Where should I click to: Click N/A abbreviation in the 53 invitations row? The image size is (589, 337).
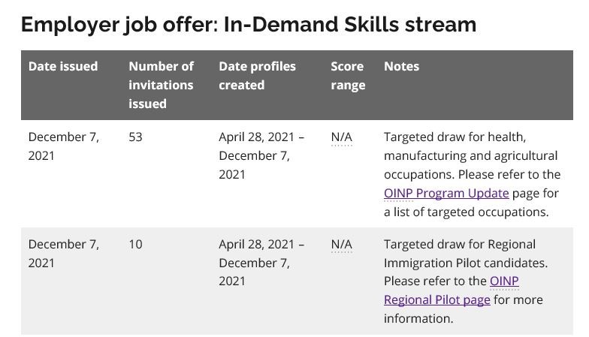click(x=341, y=137)
